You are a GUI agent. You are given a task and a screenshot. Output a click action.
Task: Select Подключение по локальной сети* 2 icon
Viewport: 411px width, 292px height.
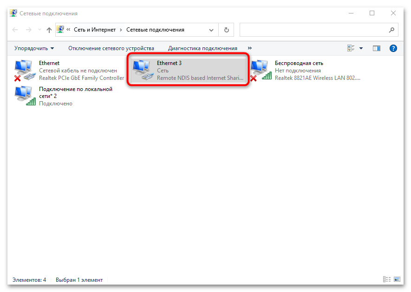click(x=25, y=96)
